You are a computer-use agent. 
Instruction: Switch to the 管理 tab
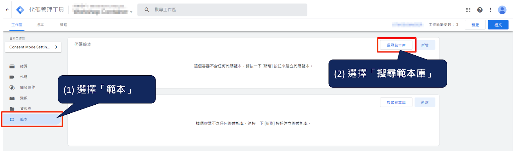(x=63, y=25)
